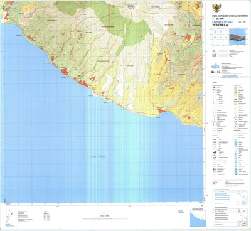Click the table at the bottom right corner

click(x=230, y=217)
